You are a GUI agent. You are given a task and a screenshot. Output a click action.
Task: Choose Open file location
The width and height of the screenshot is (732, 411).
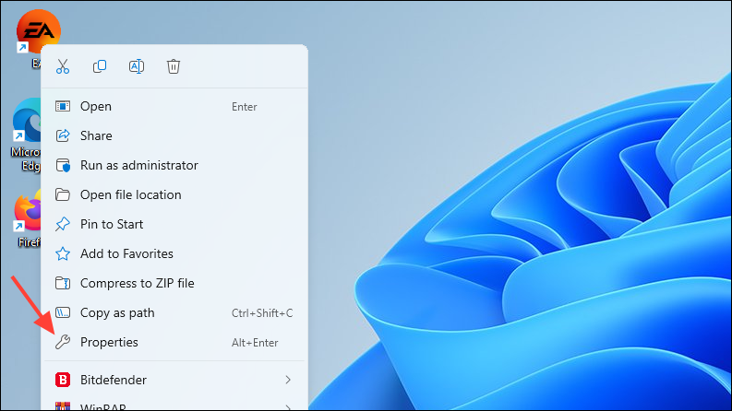[x=174, y=194]
